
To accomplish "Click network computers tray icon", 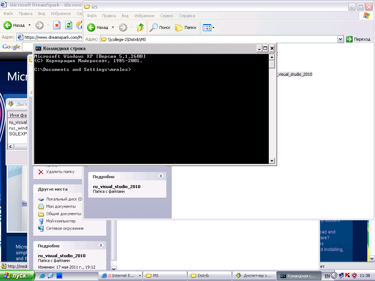I will point(341,276).
